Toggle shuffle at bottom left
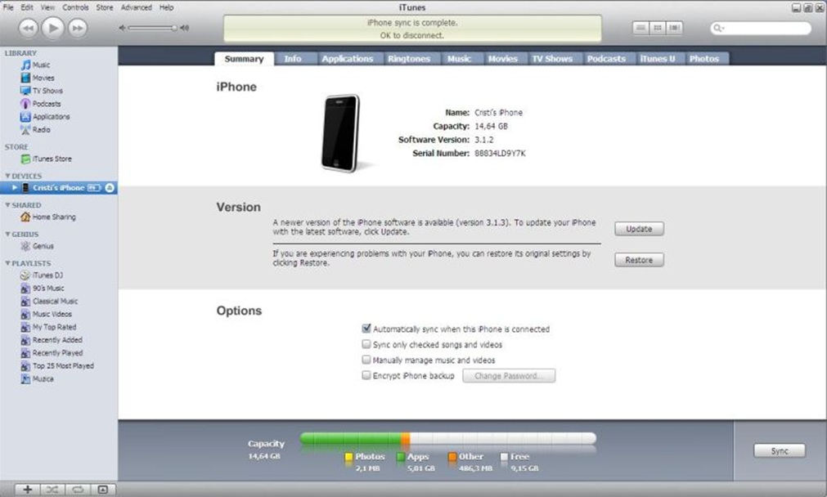The height and width of the screenshot is (497, 827). coord(52,490)
